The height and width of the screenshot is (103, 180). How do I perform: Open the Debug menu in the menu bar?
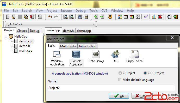coord(80,11)
